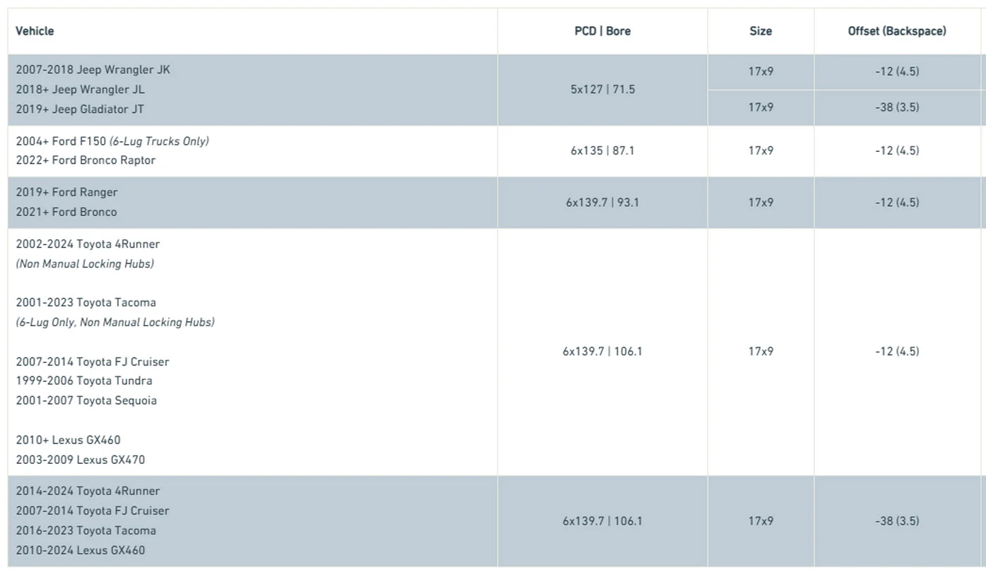Click the 2019+ Ford Ranger entry
The image size is (986, 574).
[66, 193]
